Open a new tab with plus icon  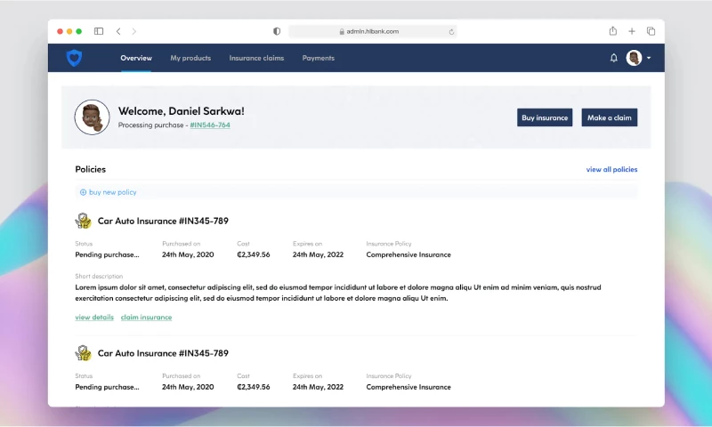coord(632,31)
